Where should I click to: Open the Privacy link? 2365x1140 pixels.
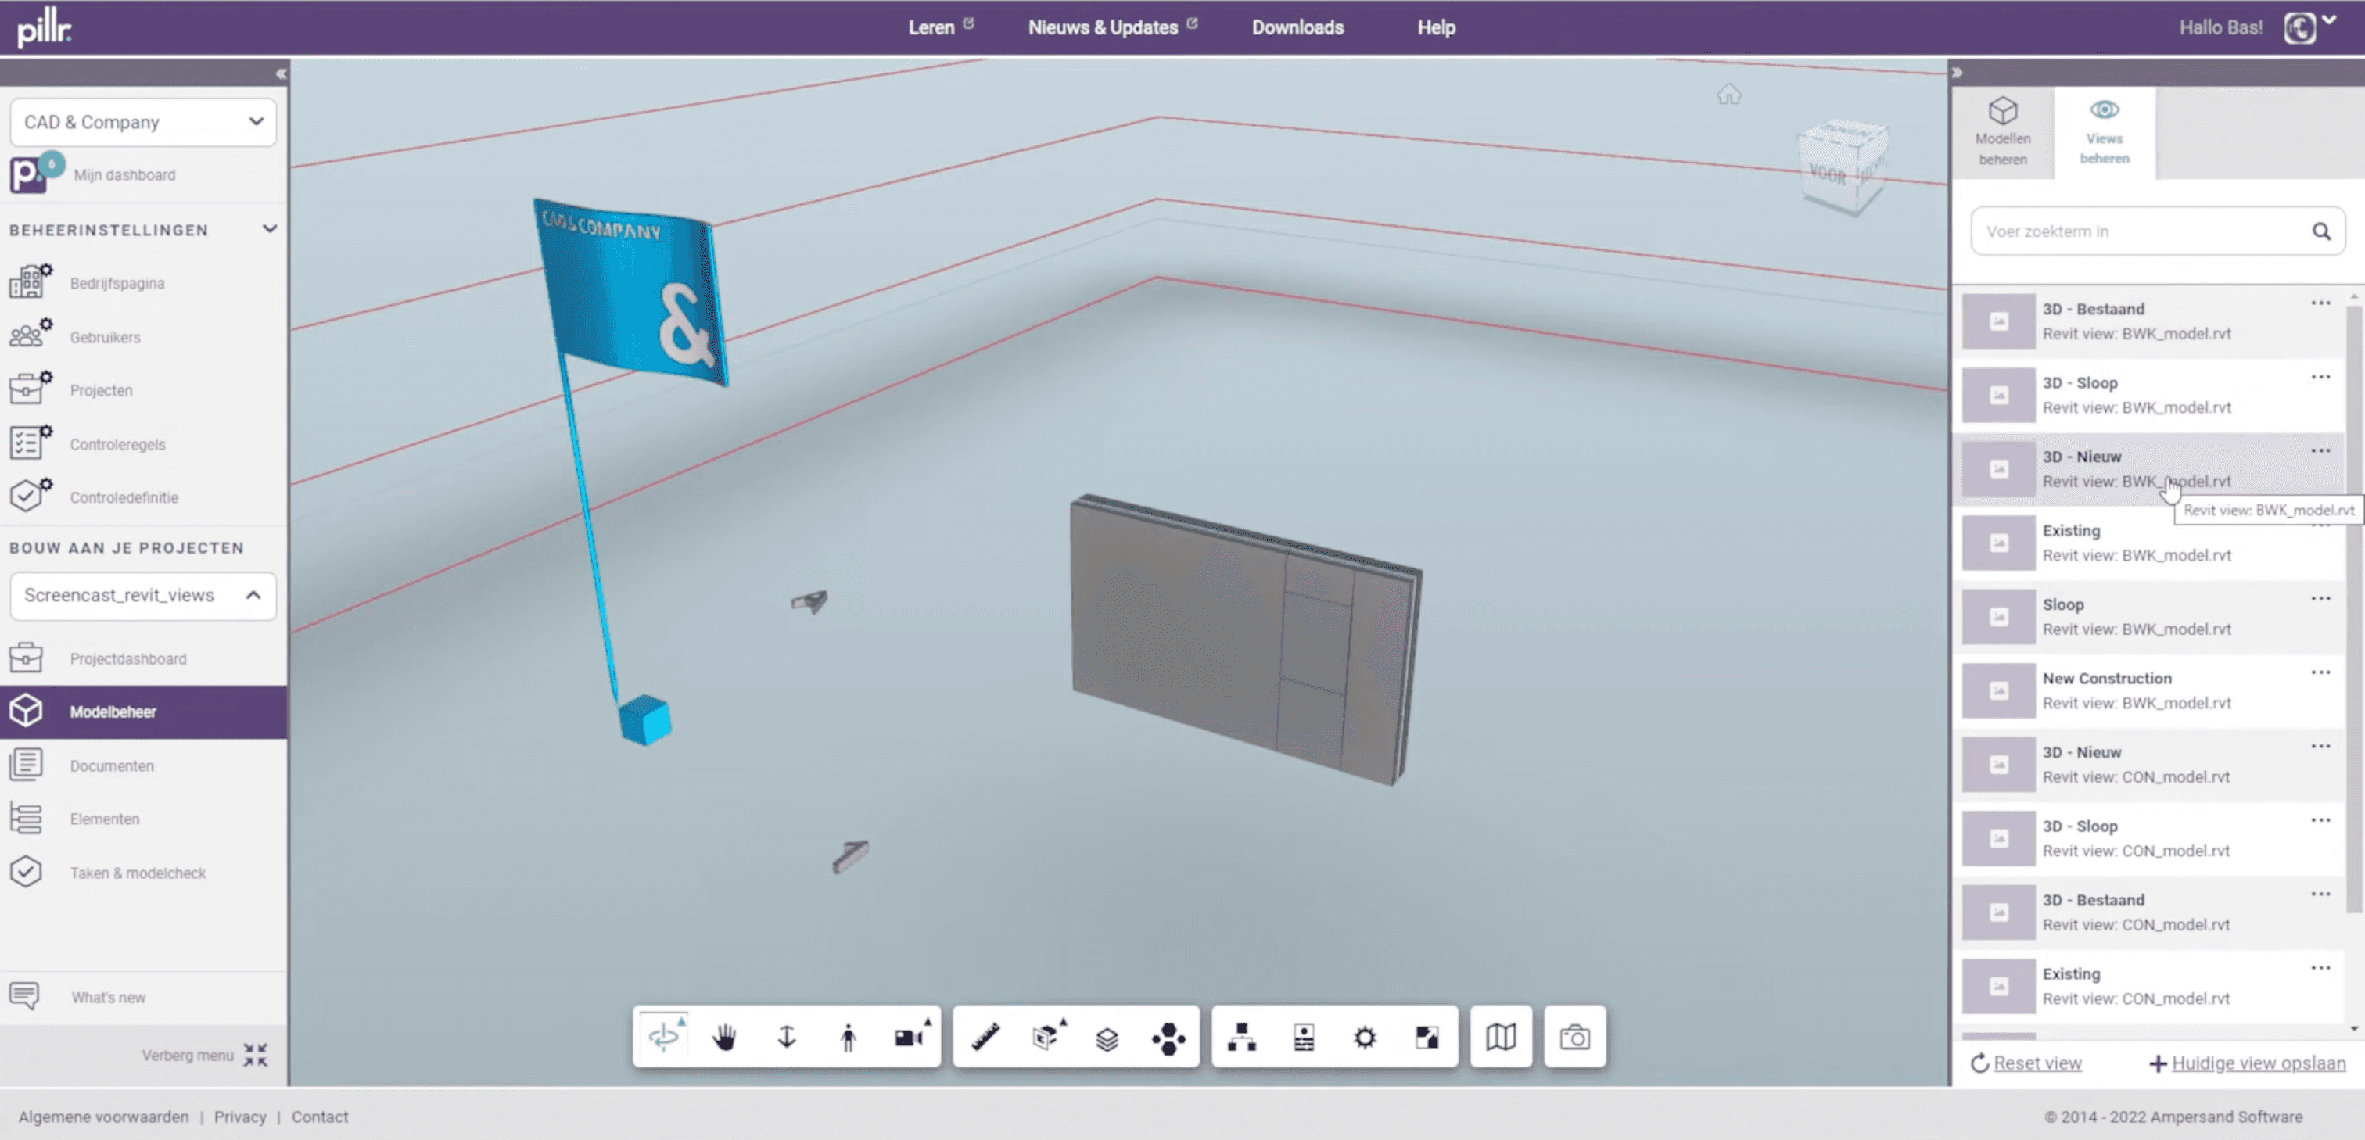(x=239, y=1117)
